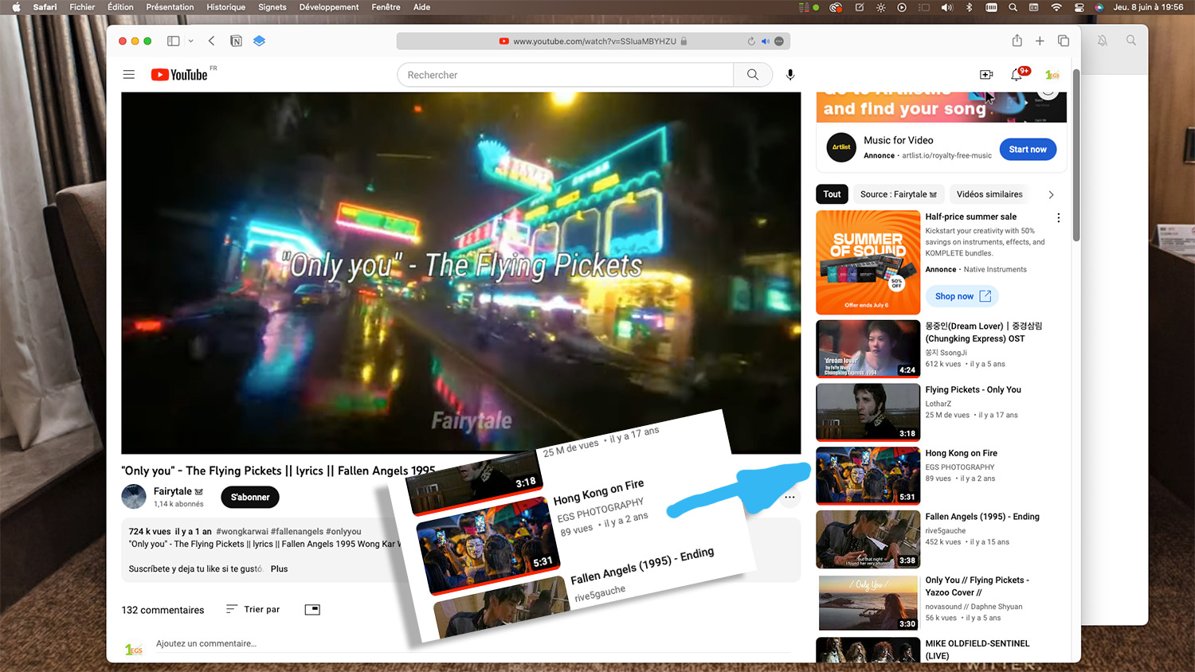This screenshot has height=672, width=1195.
Task: Open the Trier par sort dropdown
Action: [x=253, y=609]
